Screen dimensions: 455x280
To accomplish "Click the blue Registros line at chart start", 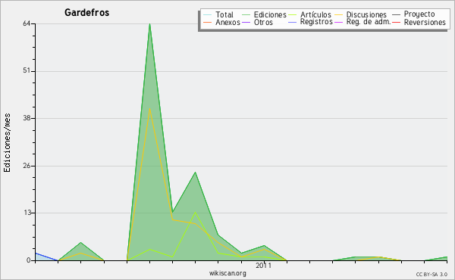I will pyautogui.click(x=46, y=257).
